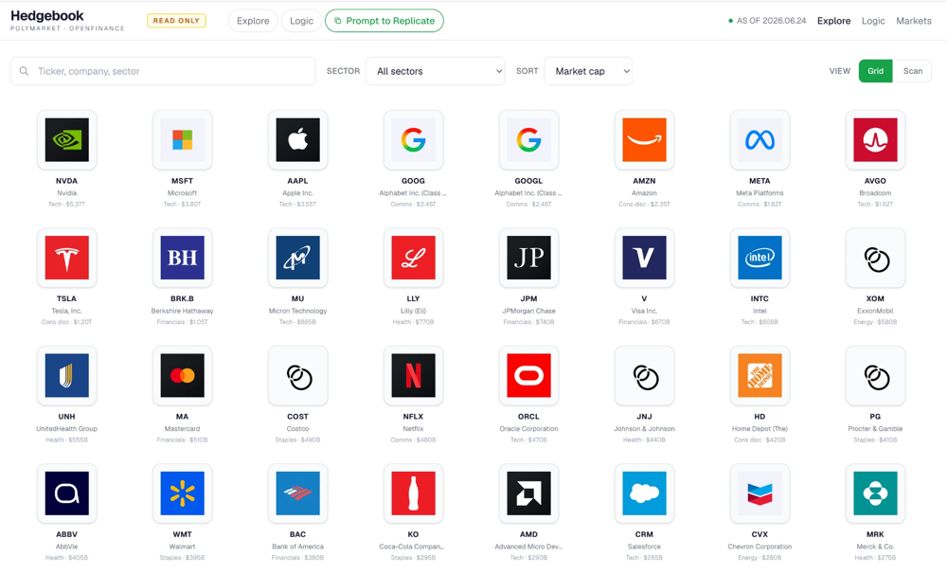Click the "Oracle Corporation" company name
Viewport: 947px width, 574px height.
[x=528, y=428]
